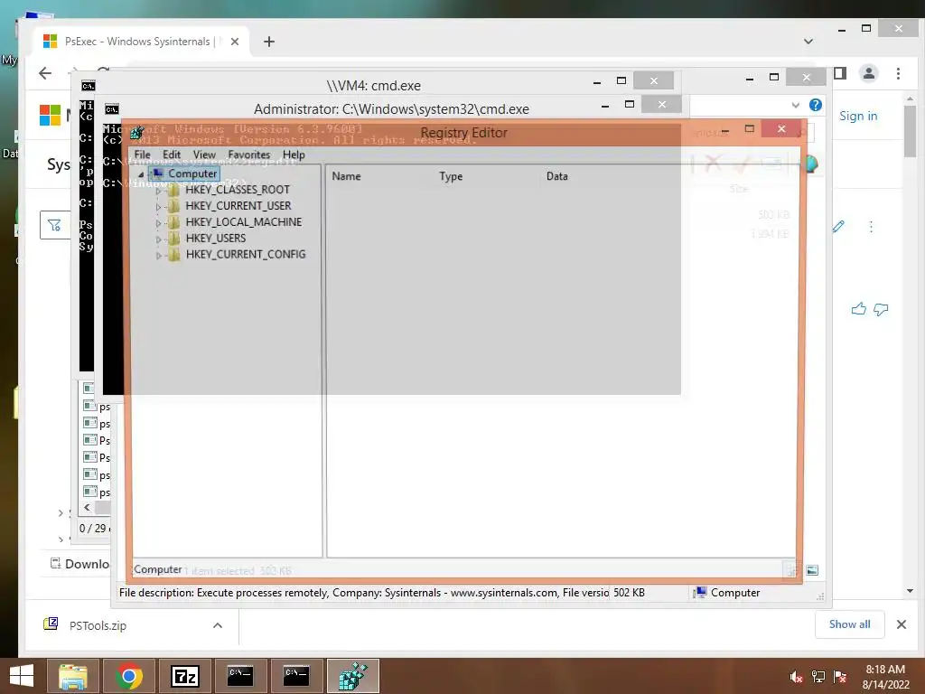
Task: Toggle Chrome side panel icon
Action: pyautogui.click(x=840, y=73)
